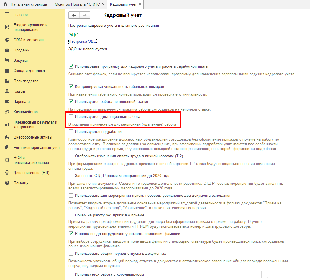310x280 pixels.
Task: Click the Дополнительно (НЛ) cog icon
Action: pos(7,173)
